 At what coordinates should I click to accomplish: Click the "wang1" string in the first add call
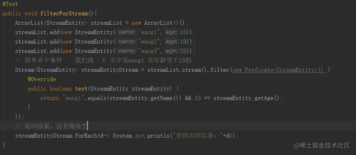coord(149,32)
